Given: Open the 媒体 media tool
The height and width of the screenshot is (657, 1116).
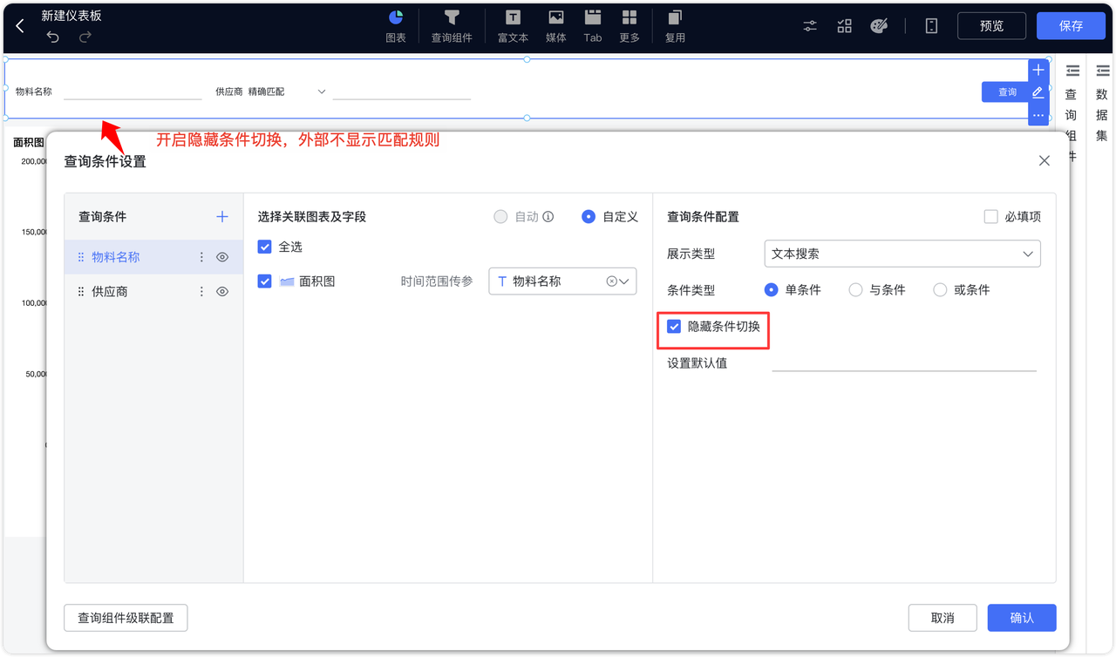Looking at the screenshot, I should [x=556, y=26].
